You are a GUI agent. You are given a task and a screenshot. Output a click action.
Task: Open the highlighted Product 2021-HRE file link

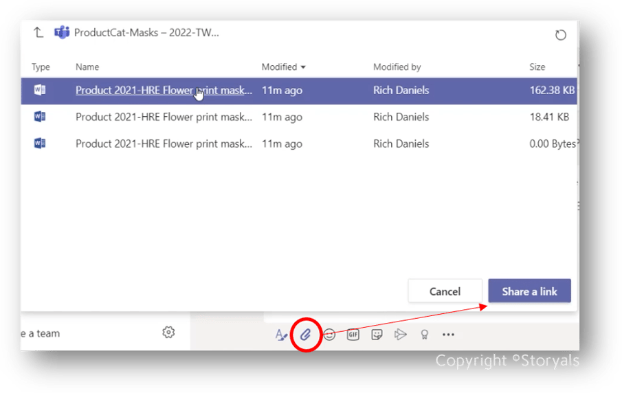coord(164,91)
